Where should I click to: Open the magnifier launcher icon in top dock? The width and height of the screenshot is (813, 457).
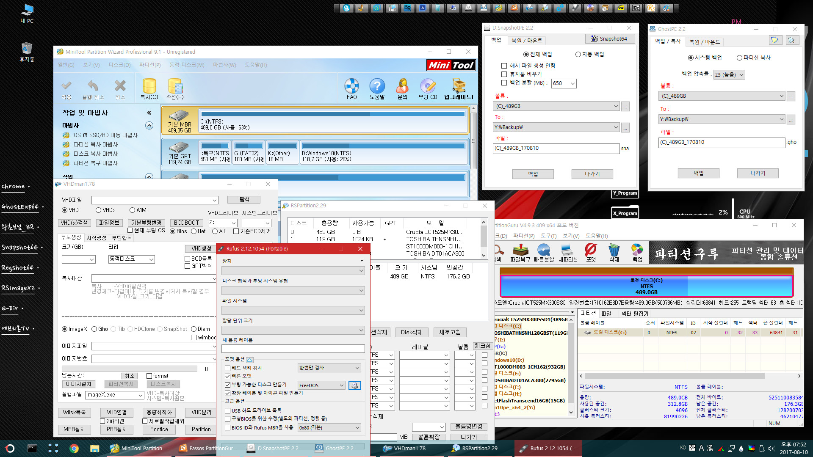coord(346,8)
